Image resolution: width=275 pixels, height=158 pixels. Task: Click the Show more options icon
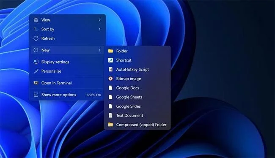pyautogui.click(x=36, y=95)
